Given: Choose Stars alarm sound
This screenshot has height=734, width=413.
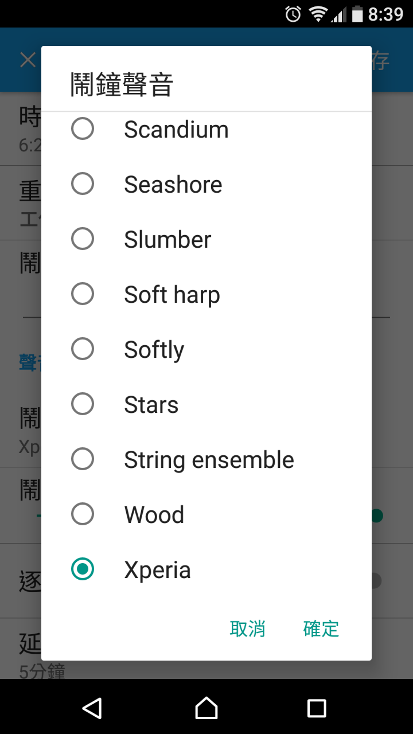Looking at the screenshot, I should coord(206,405).
